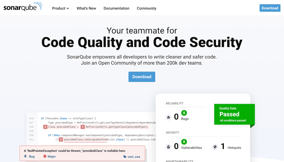The image size is (284, 162).
Task: Click the RELIABILITY section heading
Action: pos(174,103)
